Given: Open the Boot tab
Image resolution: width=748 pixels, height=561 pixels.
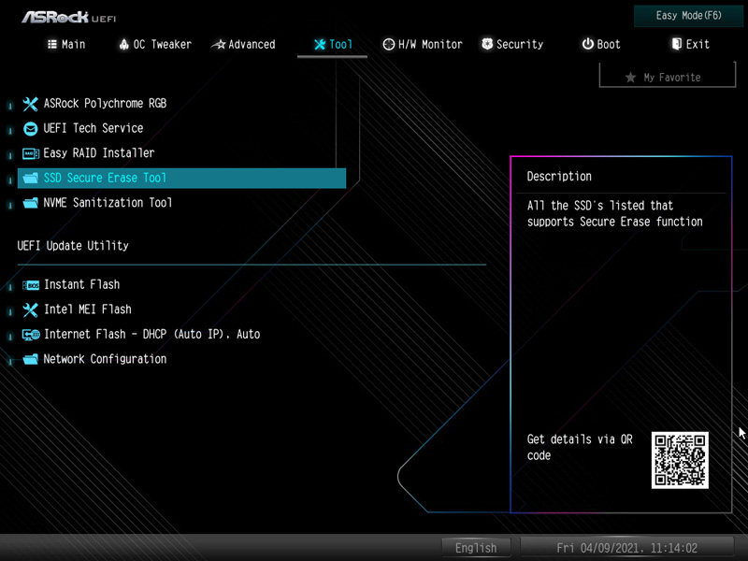Looking at the screenshot, I should click(601, 44).
